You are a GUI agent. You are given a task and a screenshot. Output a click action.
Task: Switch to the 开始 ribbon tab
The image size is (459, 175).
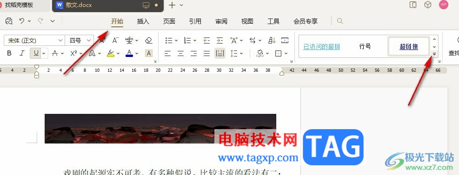117,21
